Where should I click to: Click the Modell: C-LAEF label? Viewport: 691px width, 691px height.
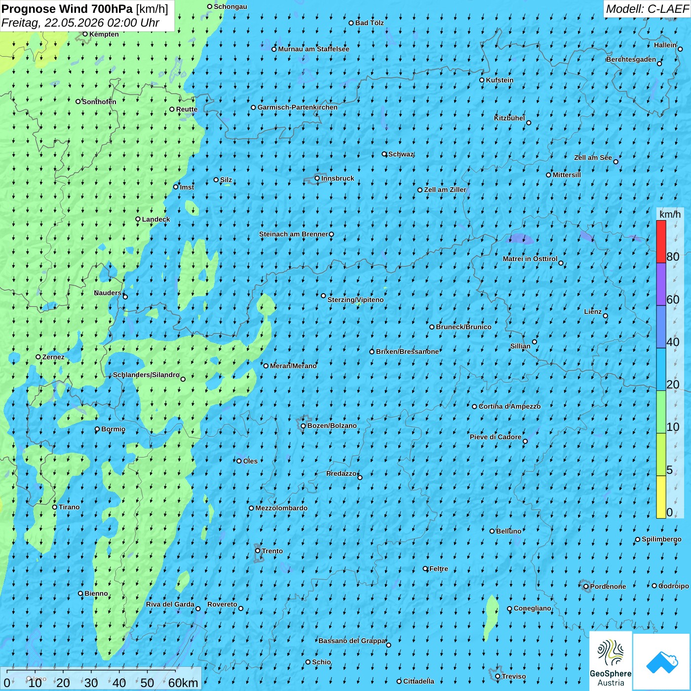[647, 9]
